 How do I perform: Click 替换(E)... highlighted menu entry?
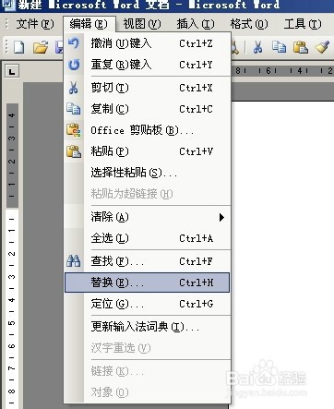(x=147, y=283)
